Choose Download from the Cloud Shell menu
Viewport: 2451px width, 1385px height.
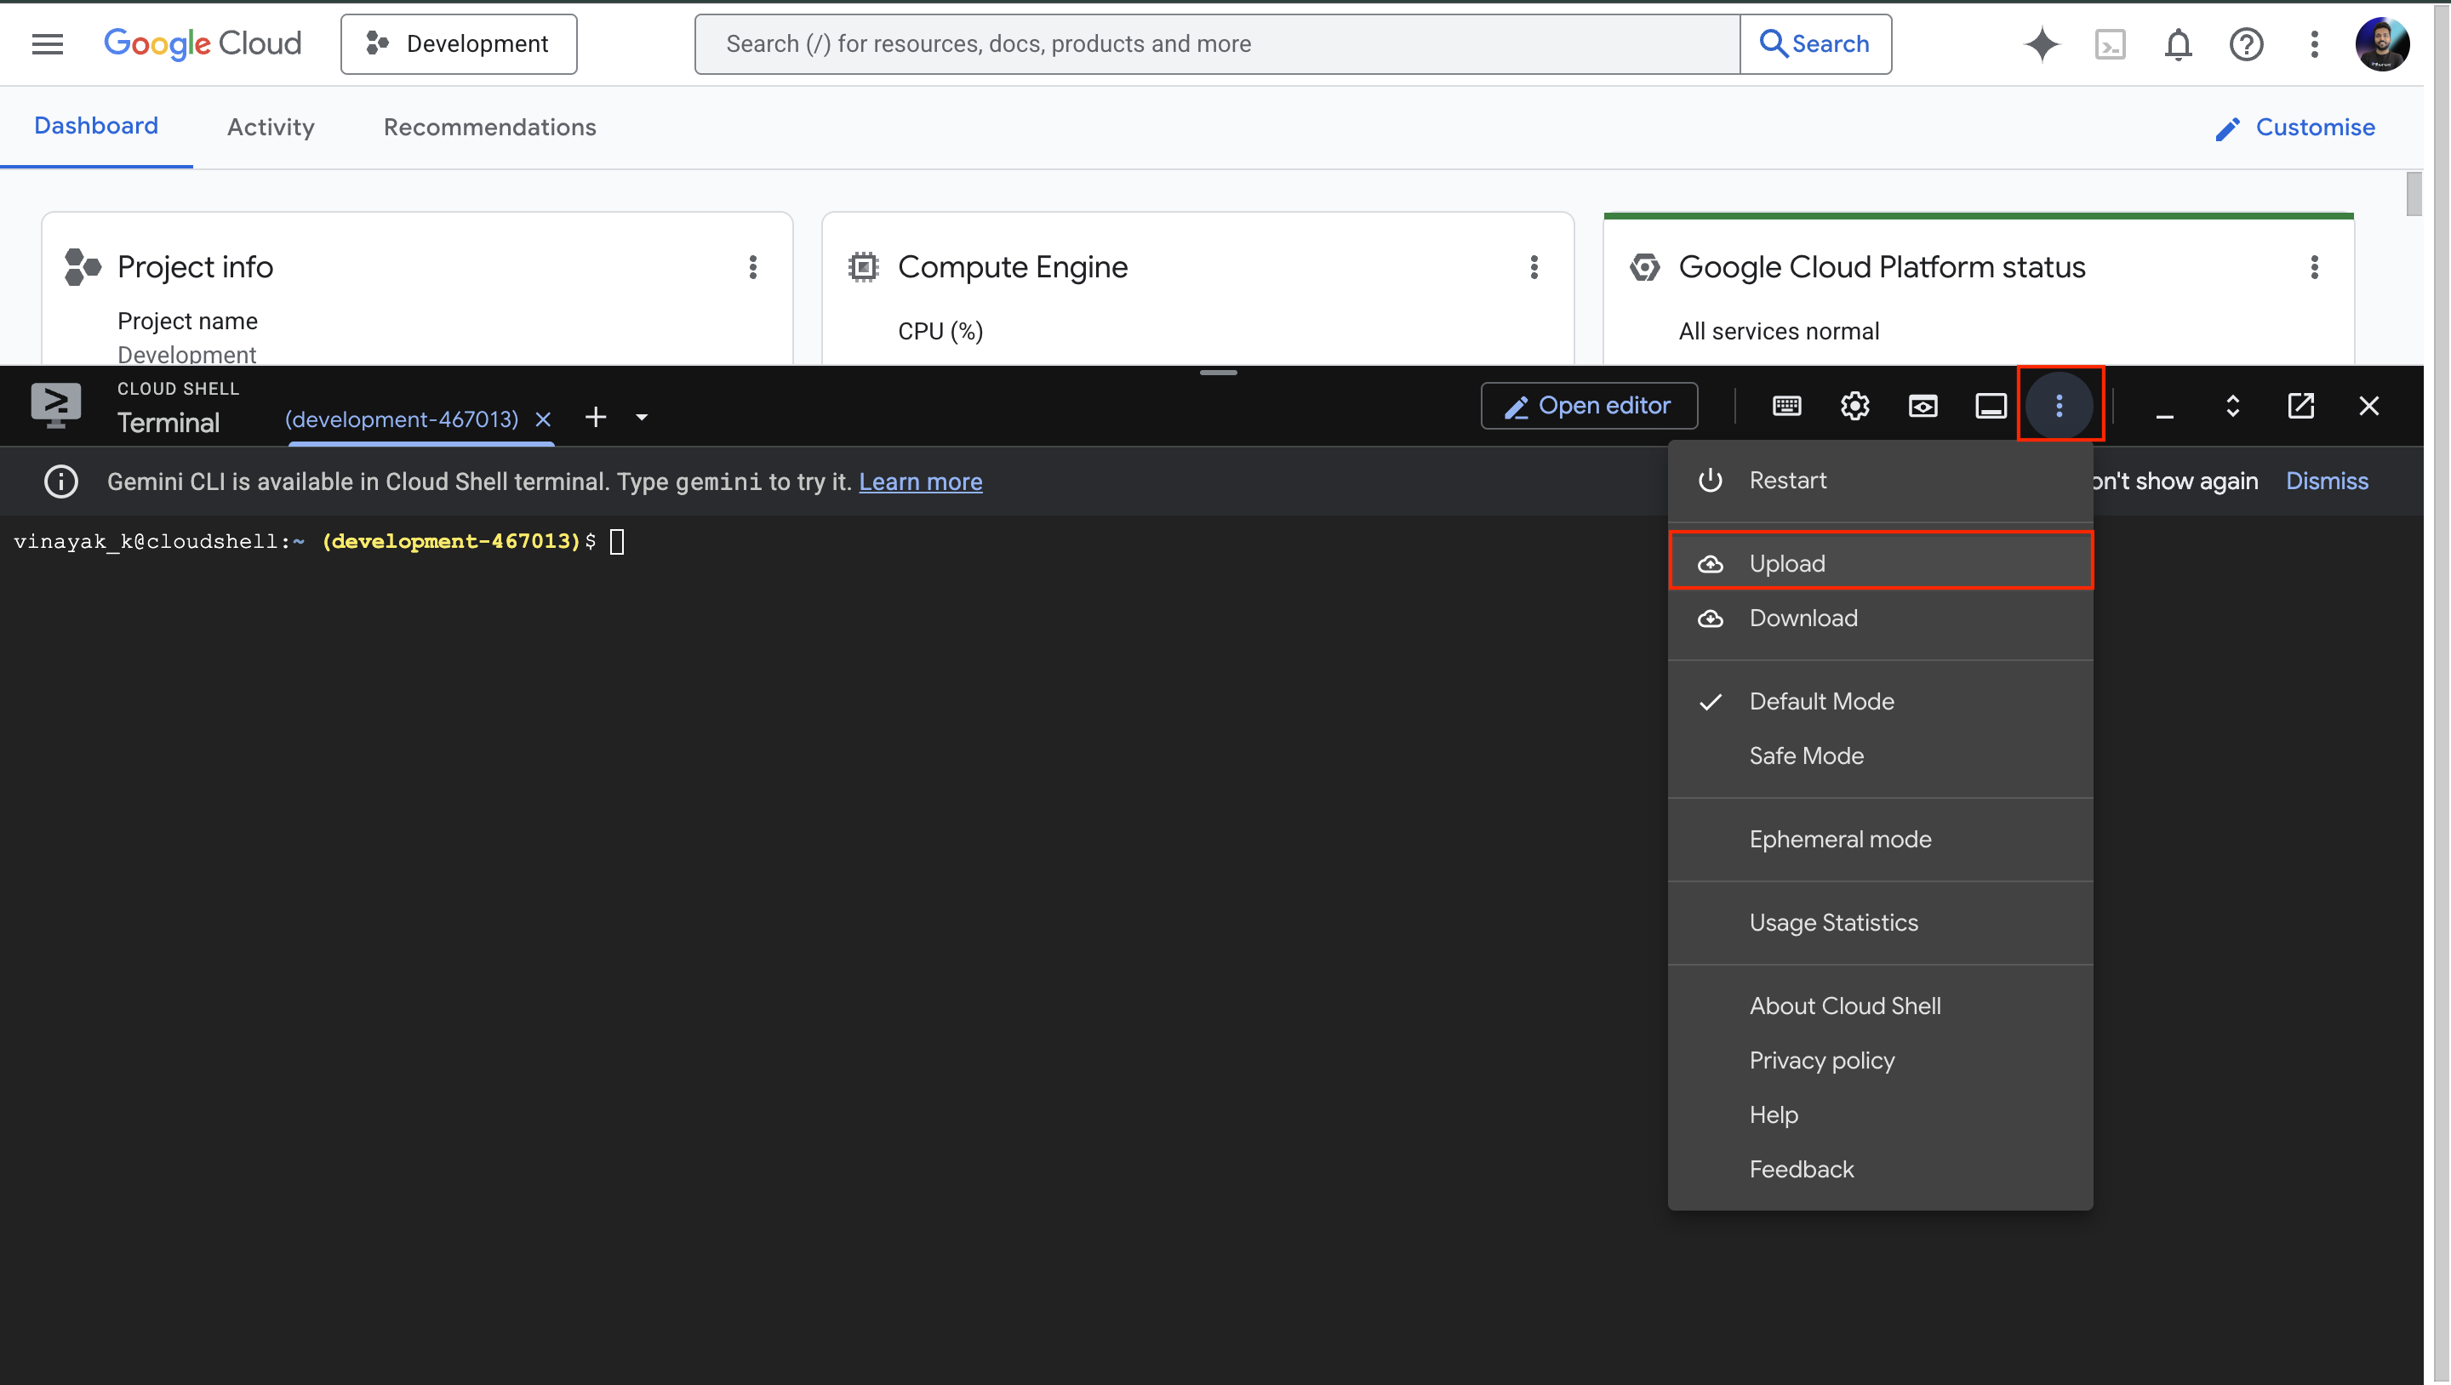coord(1881,618)
